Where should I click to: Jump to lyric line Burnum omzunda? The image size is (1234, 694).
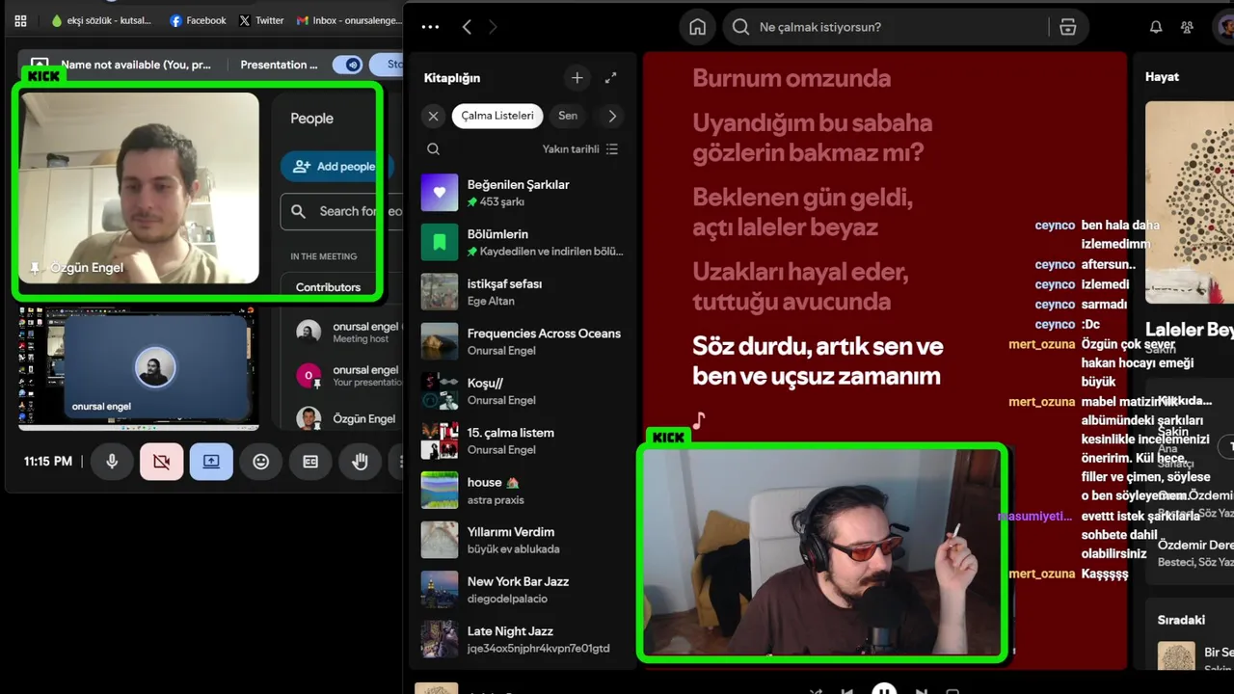tap(791, 78)
